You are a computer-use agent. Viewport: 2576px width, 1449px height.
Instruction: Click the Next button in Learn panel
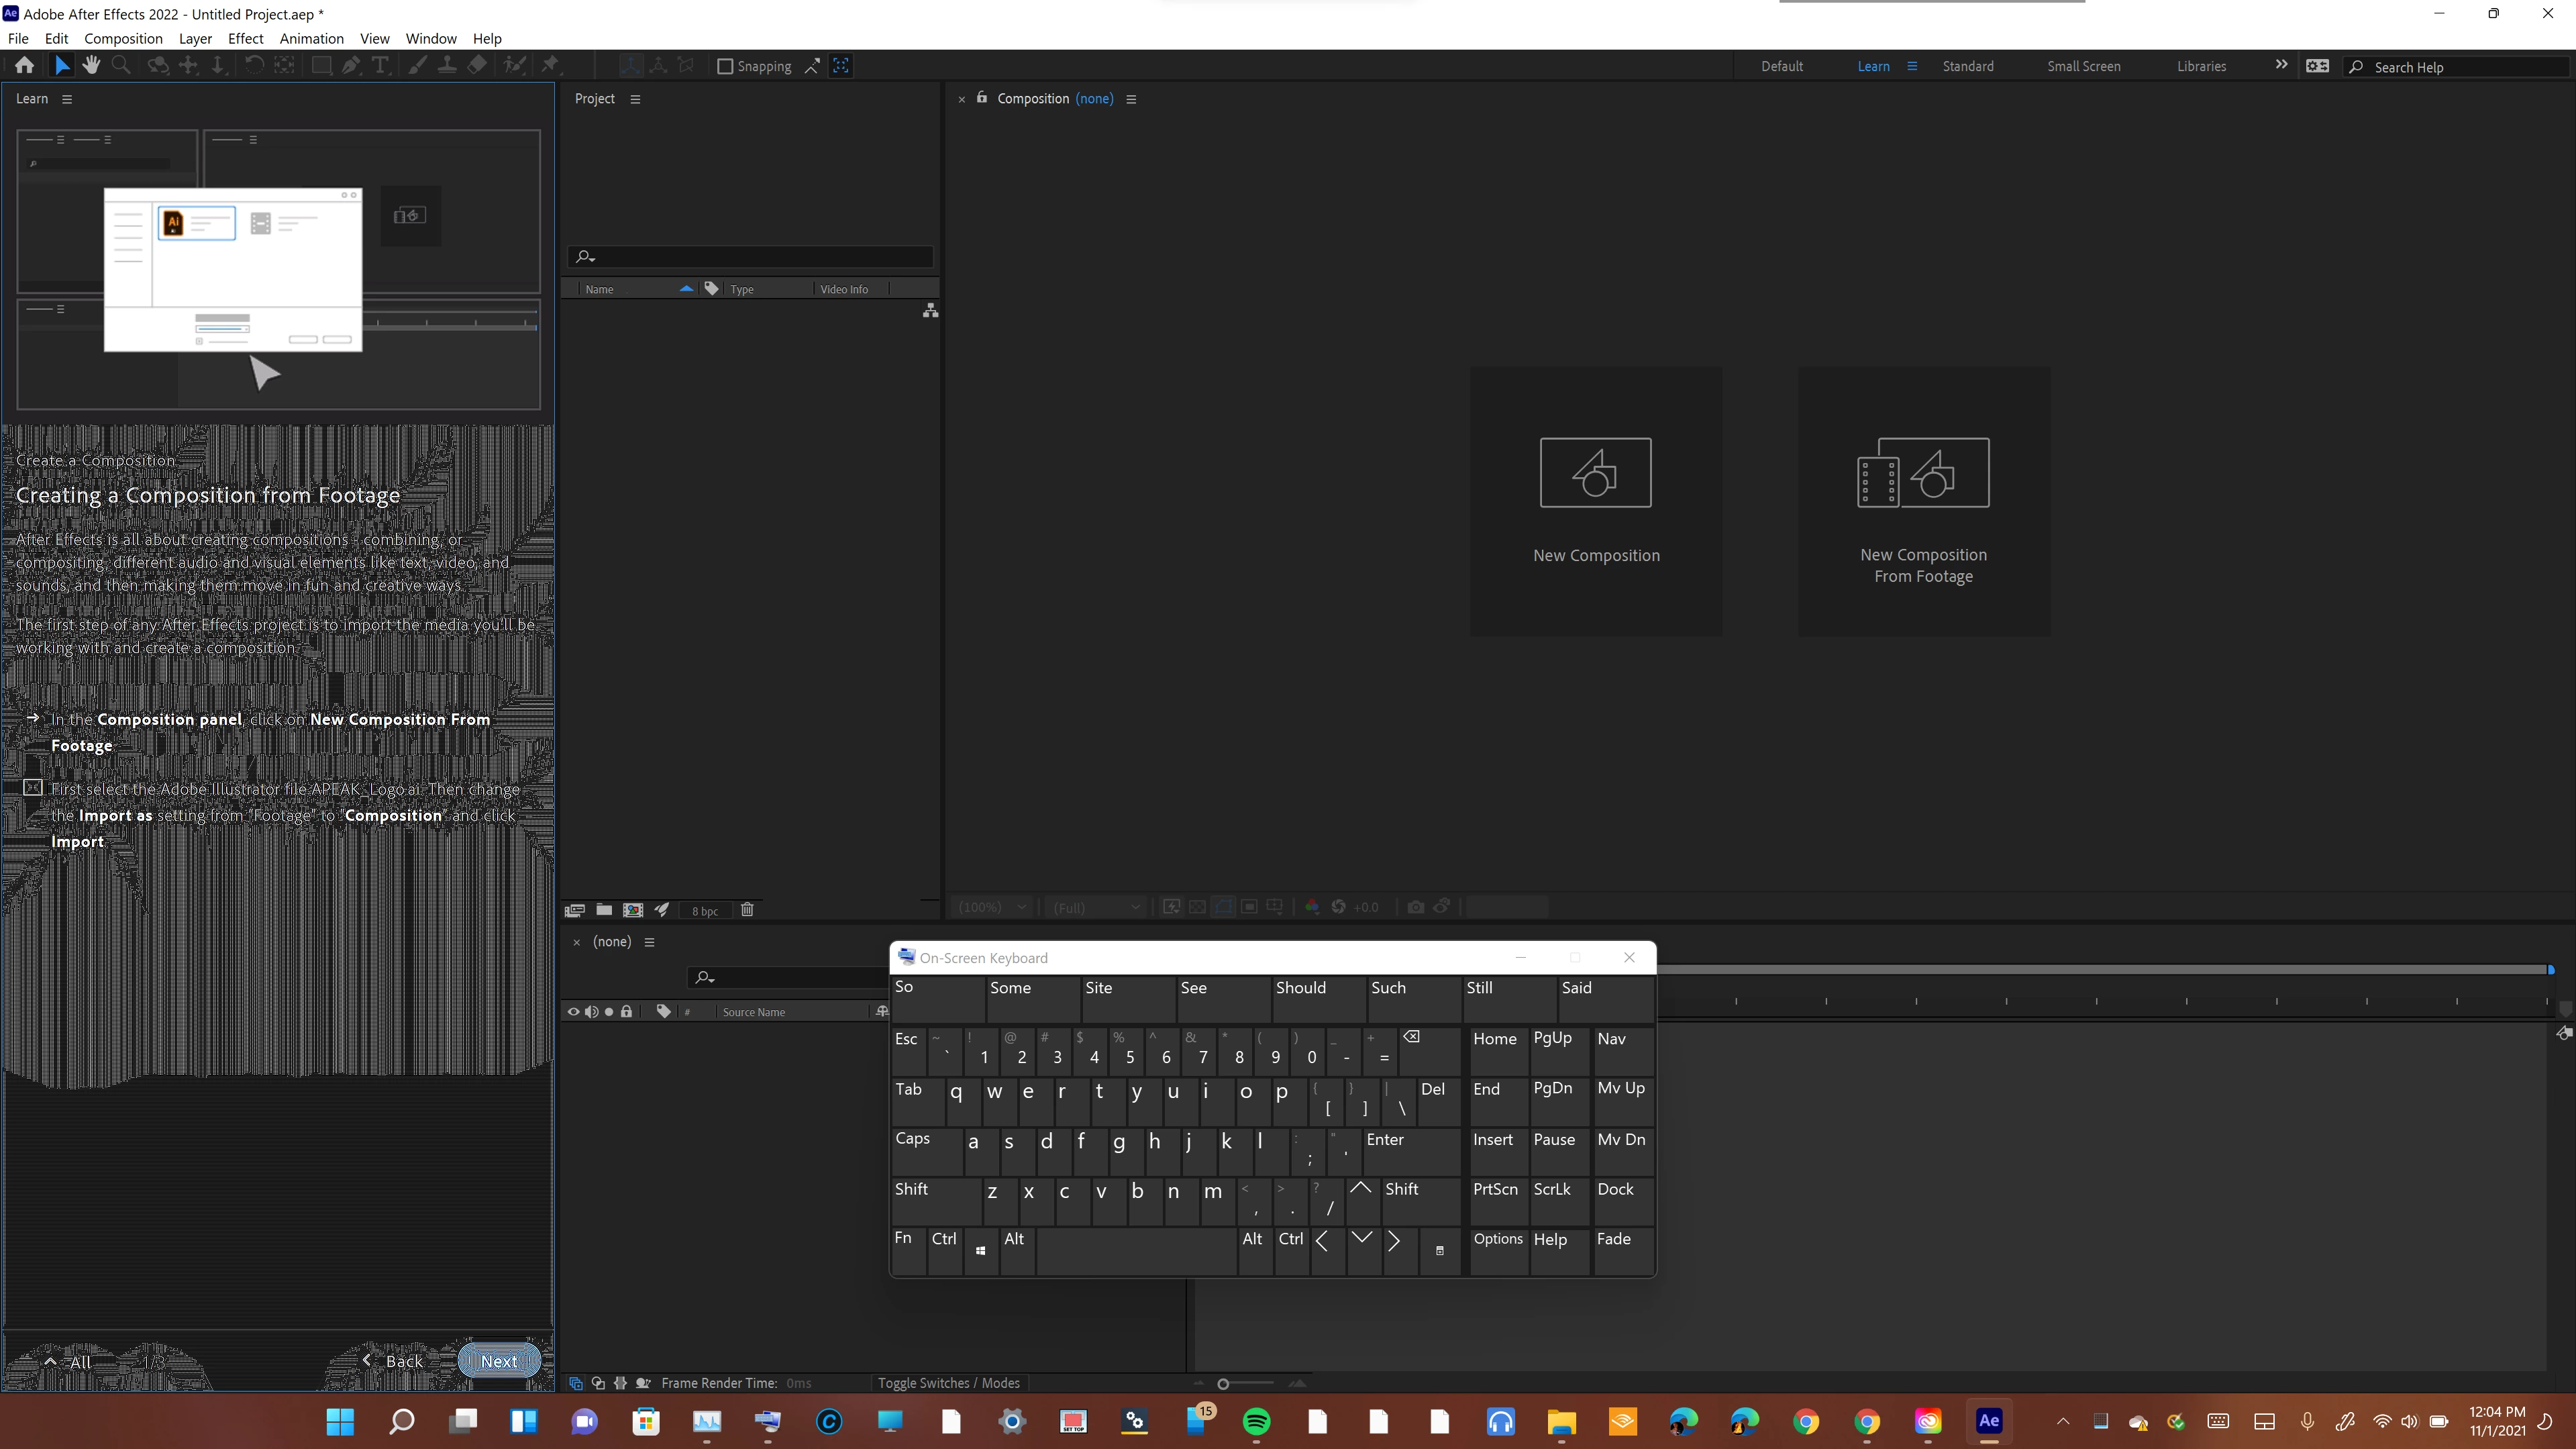(499, 1361)
